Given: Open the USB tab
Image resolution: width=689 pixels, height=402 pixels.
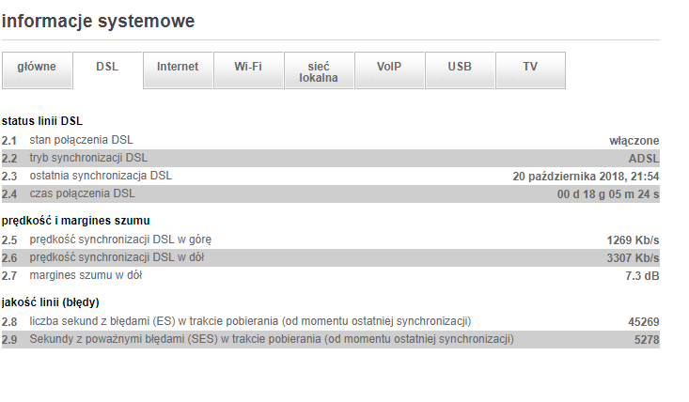Looking at the screenshot, I should (460, 68).
